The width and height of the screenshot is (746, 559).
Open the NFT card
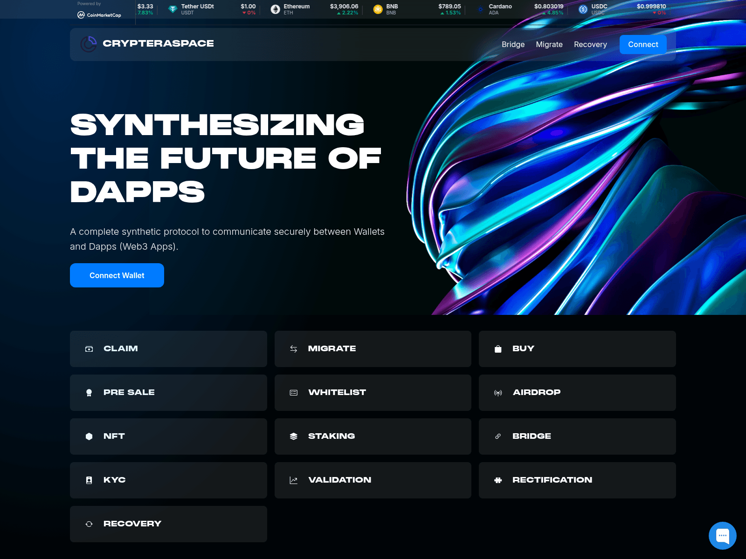168,436
